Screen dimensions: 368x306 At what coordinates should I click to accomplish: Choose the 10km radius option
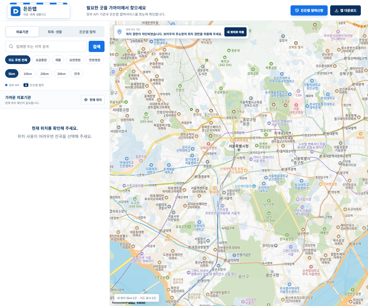click(x=28, y=74)
